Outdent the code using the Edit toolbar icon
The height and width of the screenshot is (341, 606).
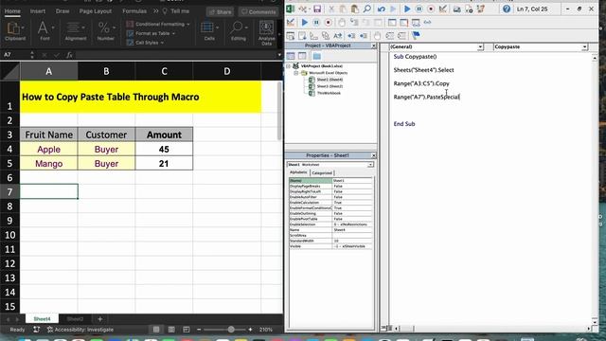click(364, 36)
